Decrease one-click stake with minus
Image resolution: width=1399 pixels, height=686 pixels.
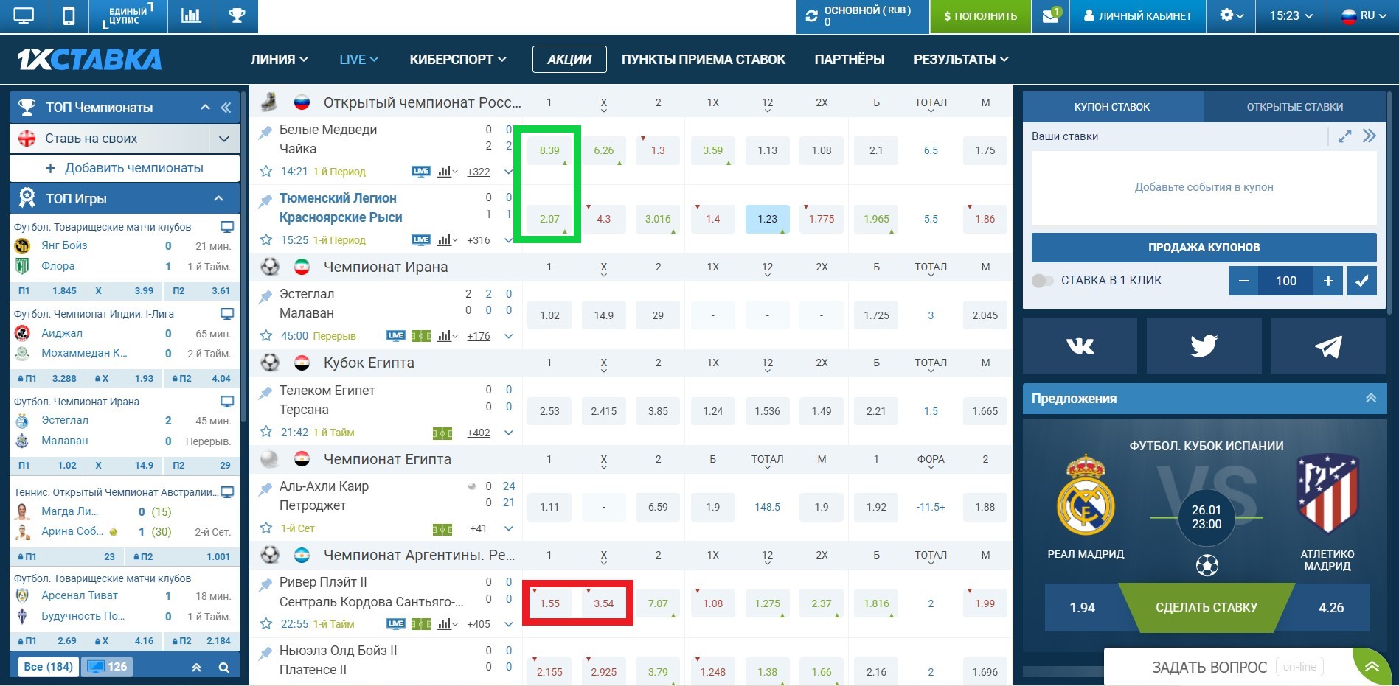tap(1243, 281)
